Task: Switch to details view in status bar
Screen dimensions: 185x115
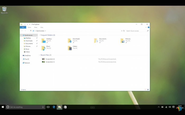Action: [146, 90]
